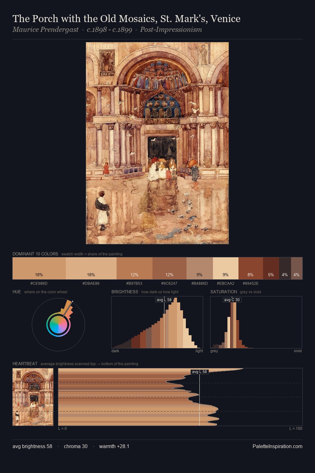315x473 pixels.
Task: Click the brightness histogram chart
Action: [x=157, y=322]
